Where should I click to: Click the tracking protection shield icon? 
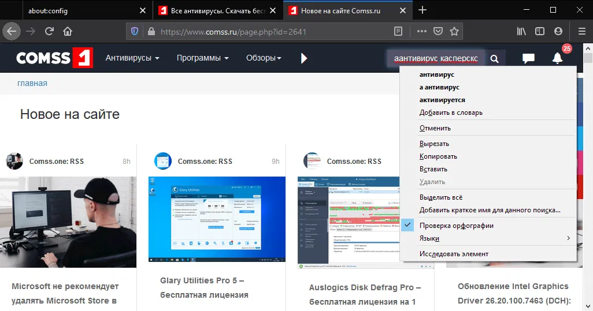(135, 31)
